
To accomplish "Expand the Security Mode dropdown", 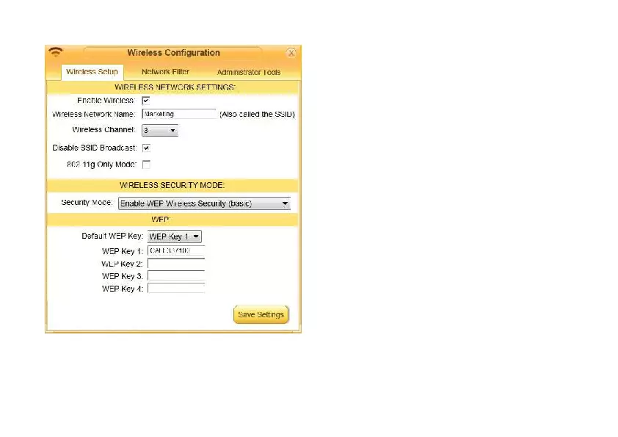I will [204, 203].
